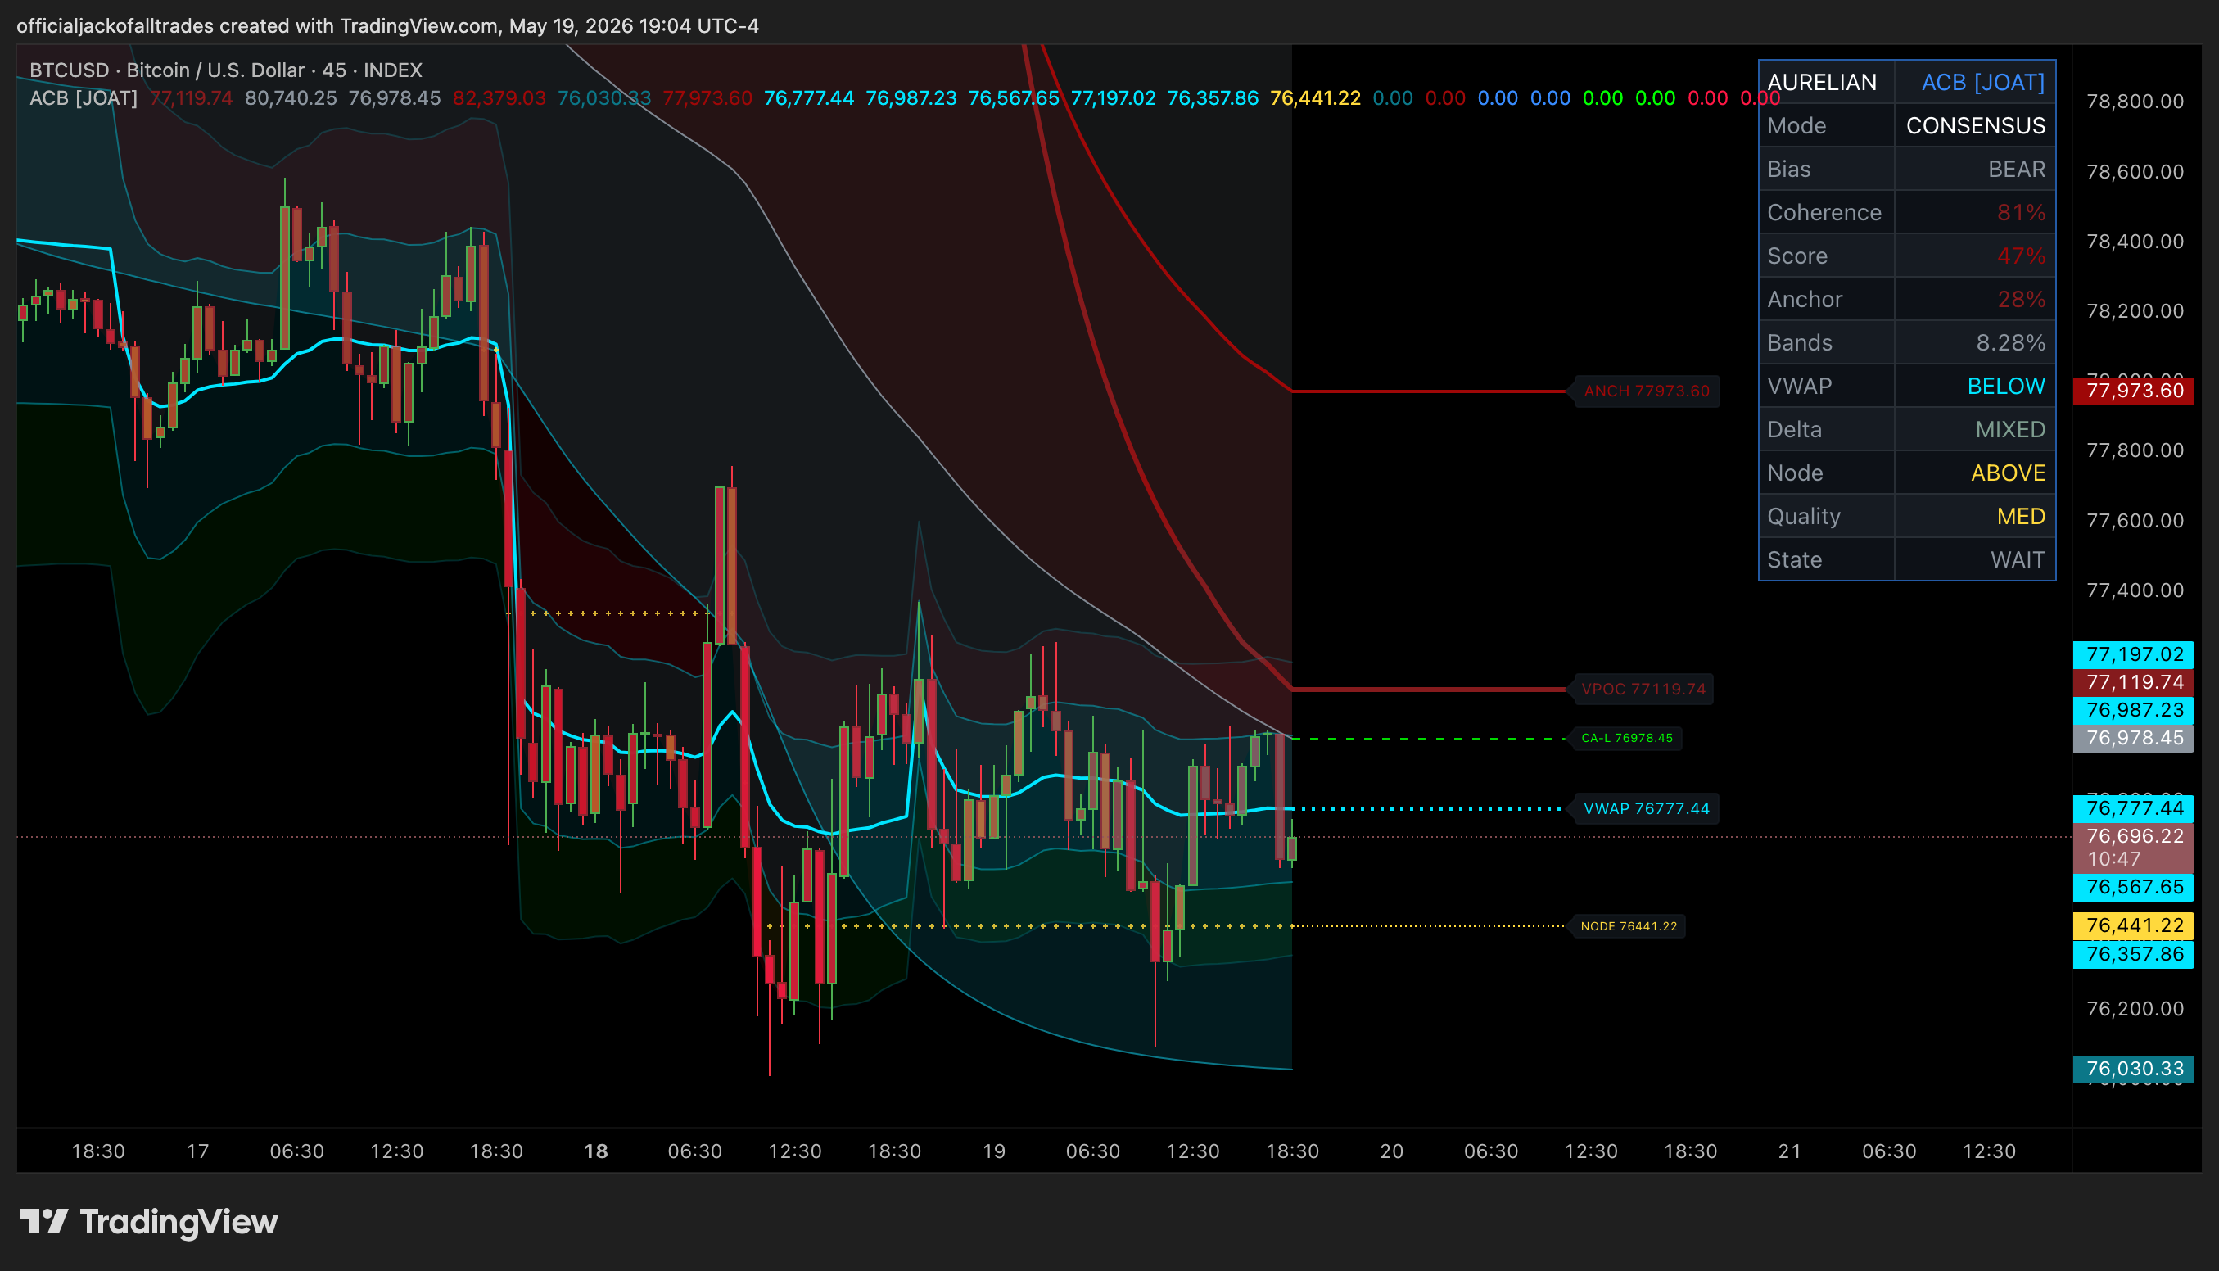Click the date 20 on the time axis
This screenshot has height=1271, width=2219.
pos(1392,1151)
